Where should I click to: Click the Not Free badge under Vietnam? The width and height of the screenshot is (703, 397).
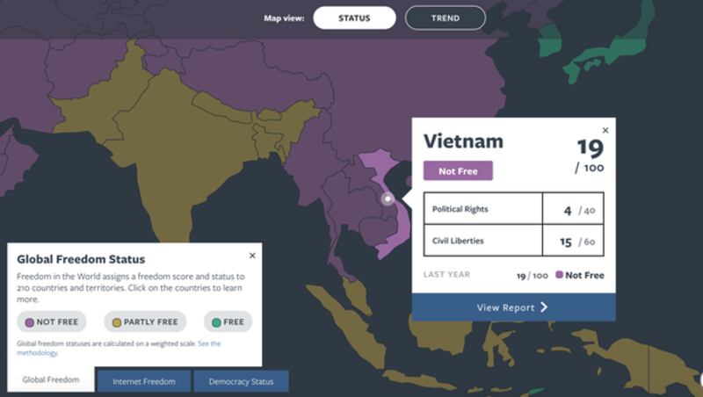tap(458, 170)
